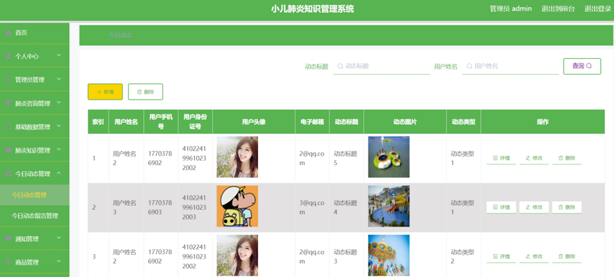Click the cartoon avatar in row 2
Image resolution: width=614 pixels, height=277 pixels.
pos(237,206)
